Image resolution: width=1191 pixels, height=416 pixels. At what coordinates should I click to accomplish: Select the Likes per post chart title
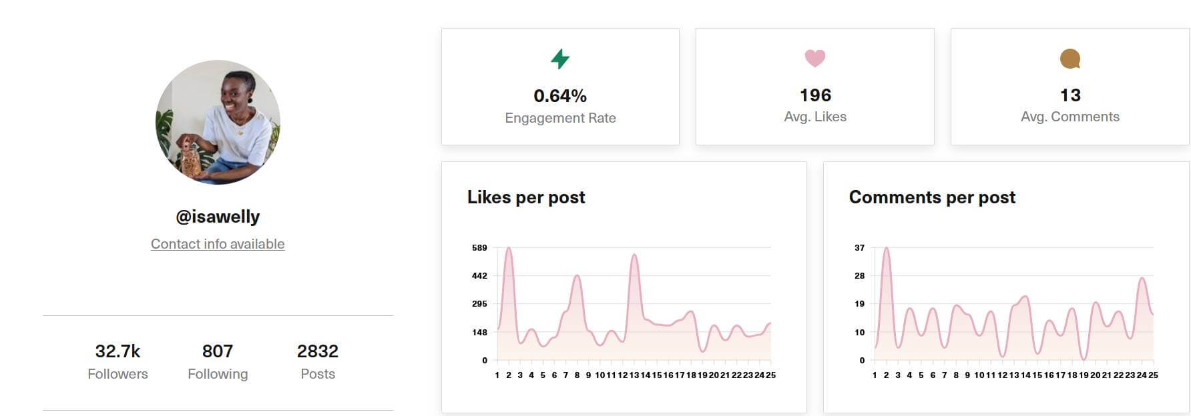tap(526, 197)
